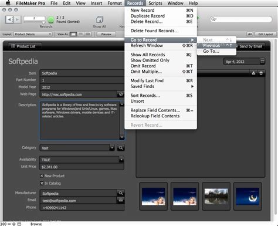Open the Scripts menu
The height and width of the screenshot is (226, 278).
point(155,3)
